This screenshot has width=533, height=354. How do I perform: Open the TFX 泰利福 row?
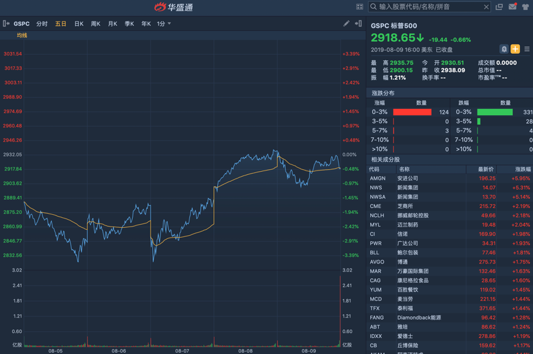450,308
